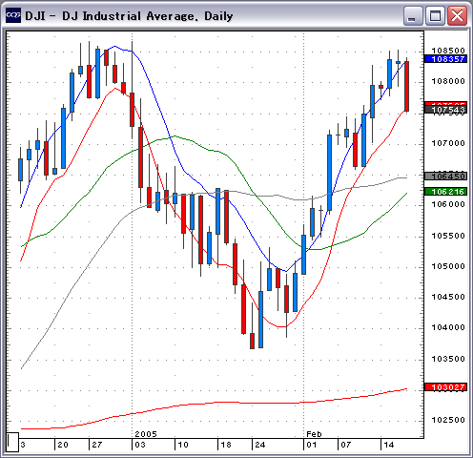Viewport: 473px width, 458px height.
Task: Click the 104000 price axis value
Action: coord(448,327)
